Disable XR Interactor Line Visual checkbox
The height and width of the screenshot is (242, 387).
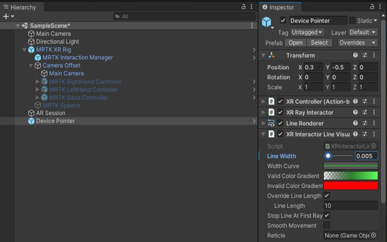[280, 134]
